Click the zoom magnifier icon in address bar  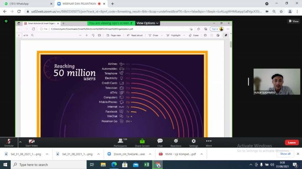tap(274, 11)
